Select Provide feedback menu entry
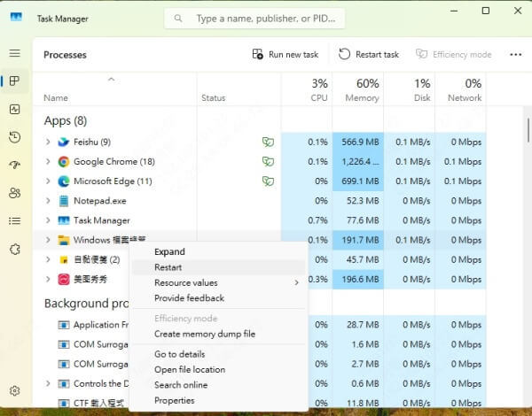The height and width of the screenshot is (416, 532). pos(218,298)
